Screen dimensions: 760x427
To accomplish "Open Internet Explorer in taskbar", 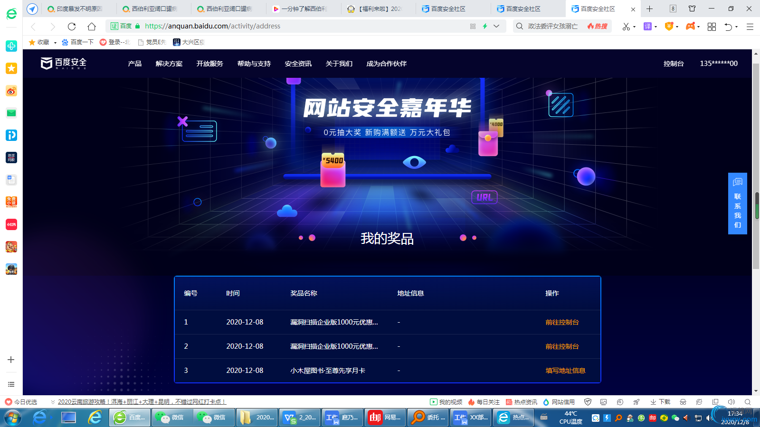I will 95,418.
